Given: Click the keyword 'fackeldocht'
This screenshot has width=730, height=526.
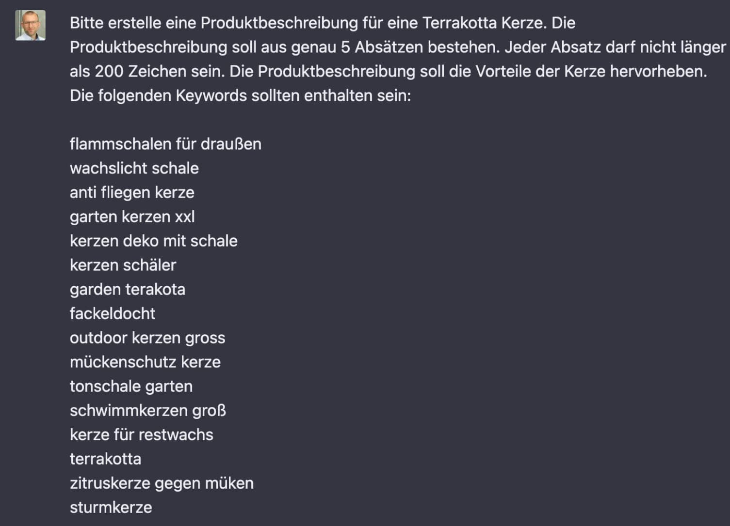Looking at the screenshot, I should click(x=113, y=313).
